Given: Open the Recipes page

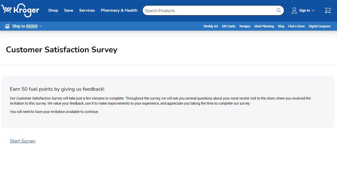Looking at the screenshot, I should pos(245,26).
